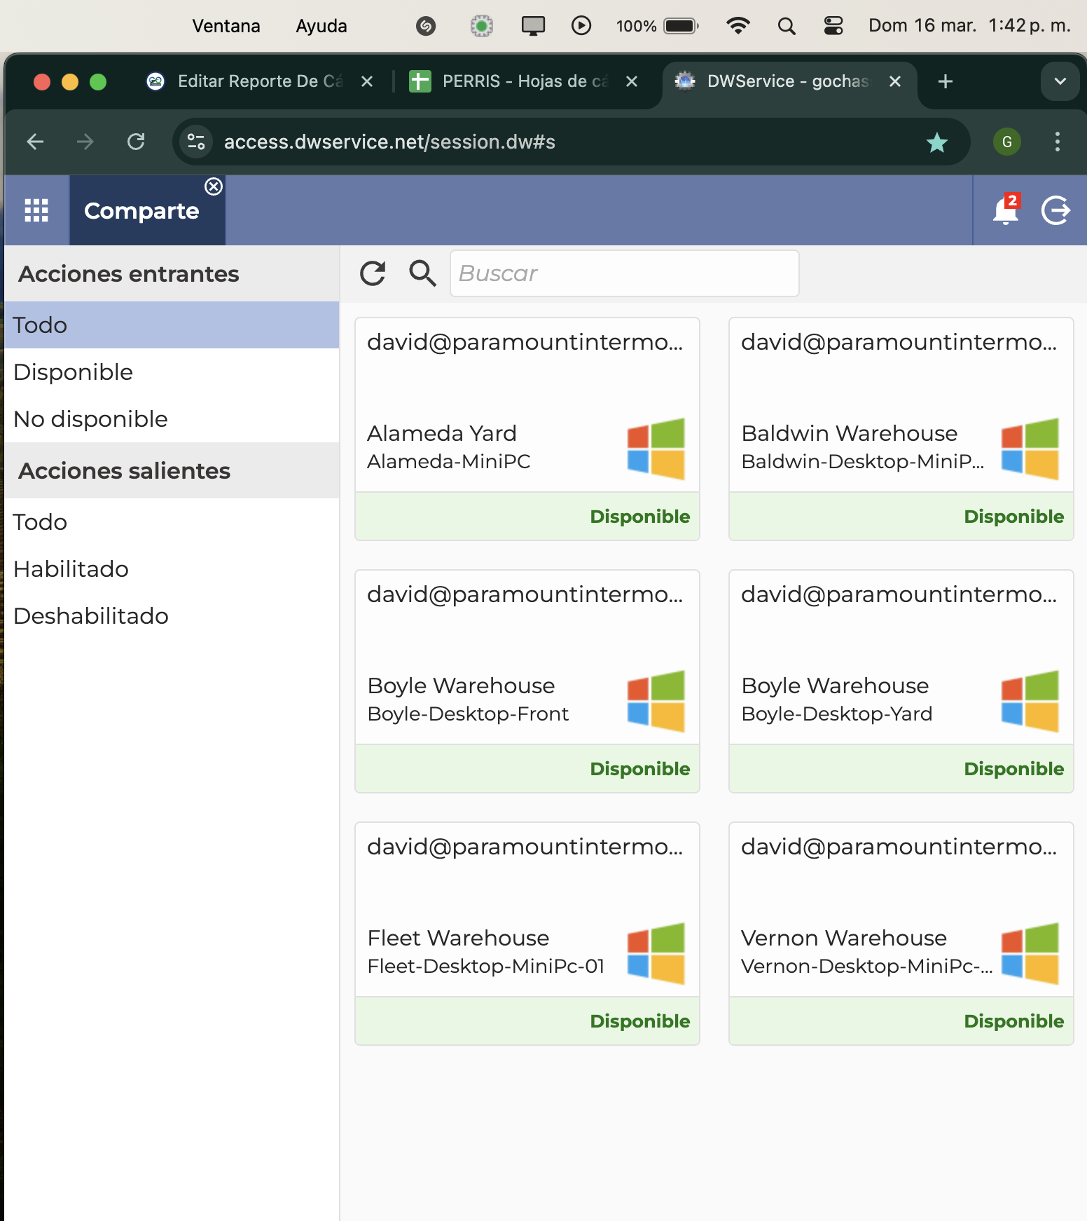Screen dimensions: 1087x1221
Task: Open Spotlight search in menu bar
Action: pyautogui.click(x=787, y=27)
